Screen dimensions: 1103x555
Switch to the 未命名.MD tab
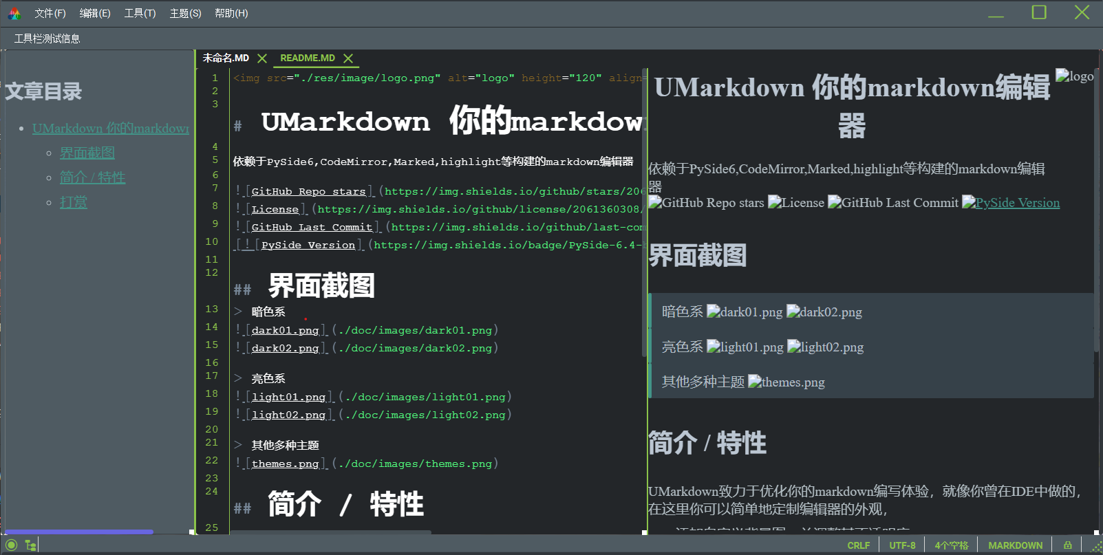pyautogui.click(x=226, y=58)
